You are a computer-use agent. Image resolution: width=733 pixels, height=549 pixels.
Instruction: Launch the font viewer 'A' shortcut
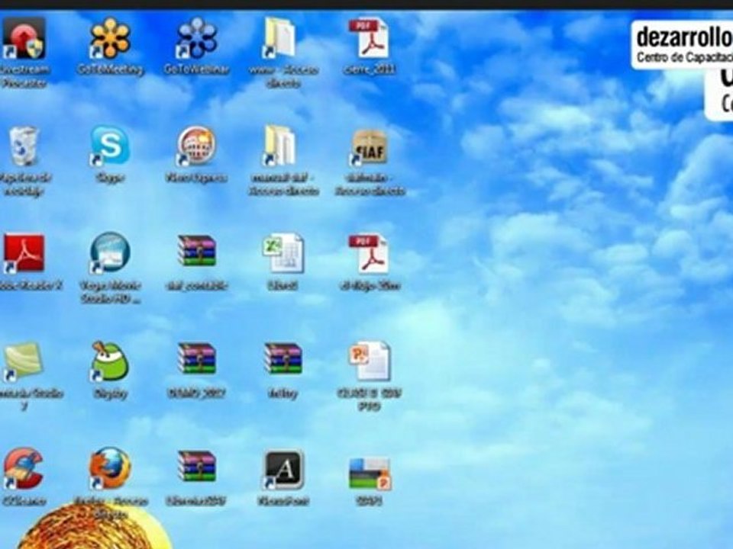tap(283, 470)
